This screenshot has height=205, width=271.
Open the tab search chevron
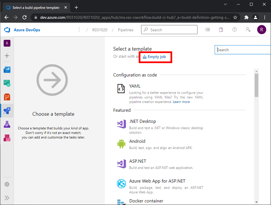[225, 4]
